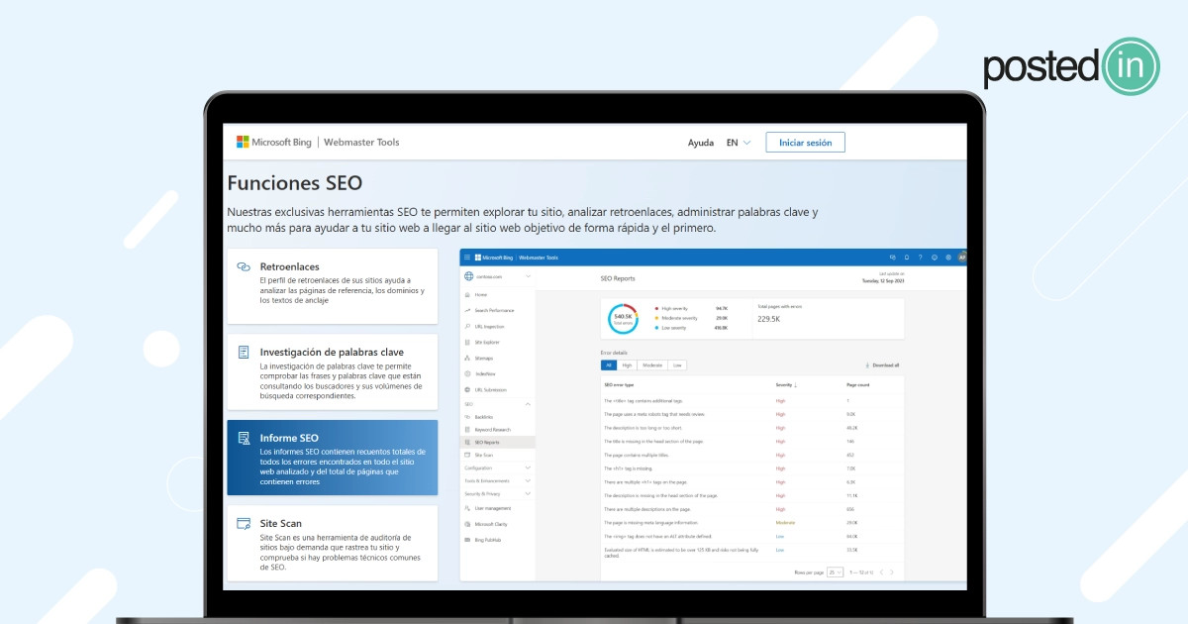Click Download all link
Image resolution: width=1188 pixels, height=624 pixels.
point(885,365)
